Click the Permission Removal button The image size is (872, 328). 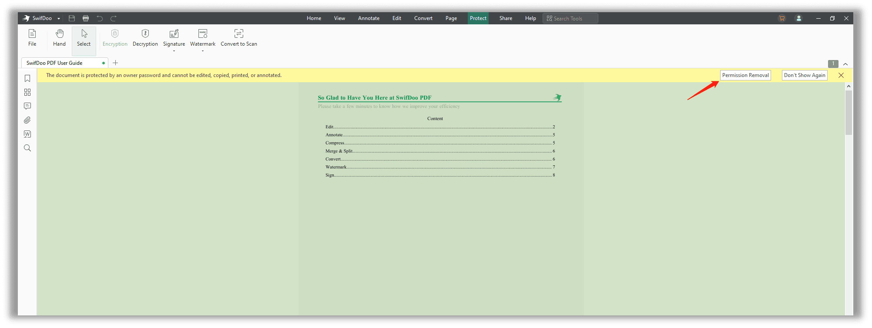pyautogui.click(x=745, y=75)
